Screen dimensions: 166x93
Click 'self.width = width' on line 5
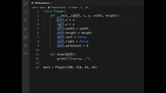coord(73,29)
